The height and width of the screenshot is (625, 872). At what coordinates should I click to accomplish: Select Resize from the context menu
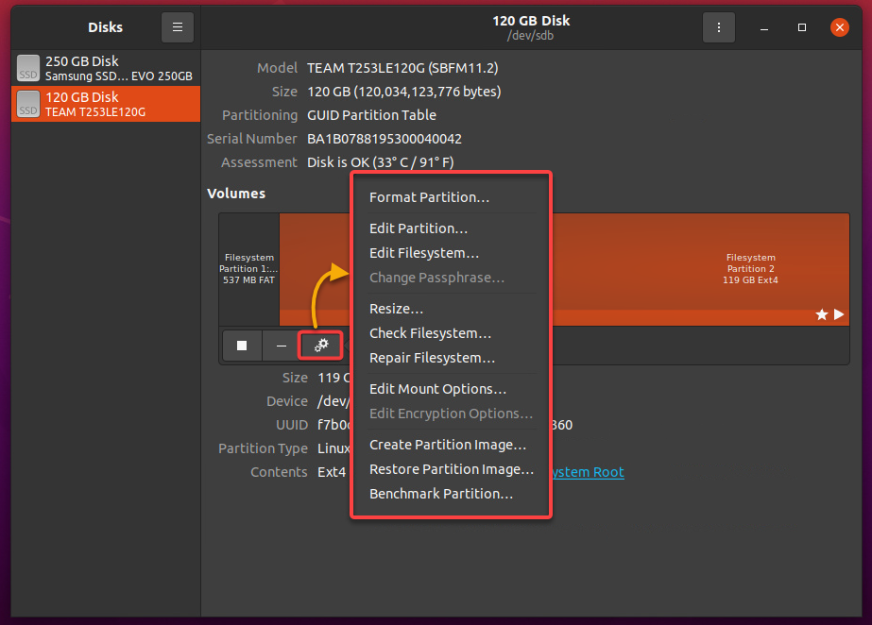pos(396,309)
